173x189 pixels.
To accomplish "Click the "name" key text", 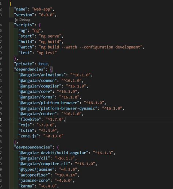I will 21,9.
